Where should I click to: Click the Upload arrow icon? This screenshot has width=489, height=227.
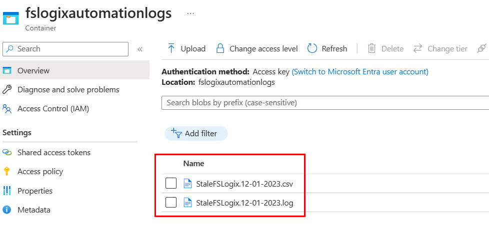[171, 48]
